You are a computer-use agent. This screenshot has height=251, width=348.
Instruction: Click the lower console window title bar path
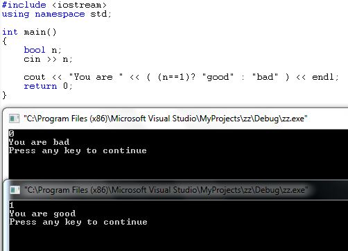pyautogui.click(x=166, y=190)
